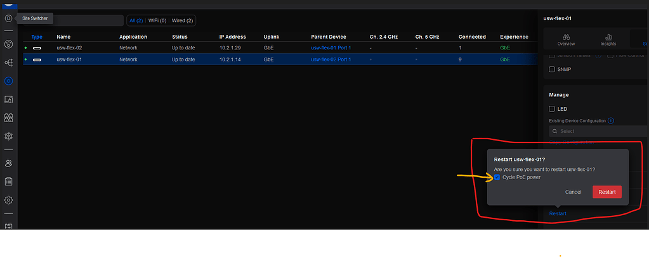Select the UniFi Devices circle icon

pos(8,81)
